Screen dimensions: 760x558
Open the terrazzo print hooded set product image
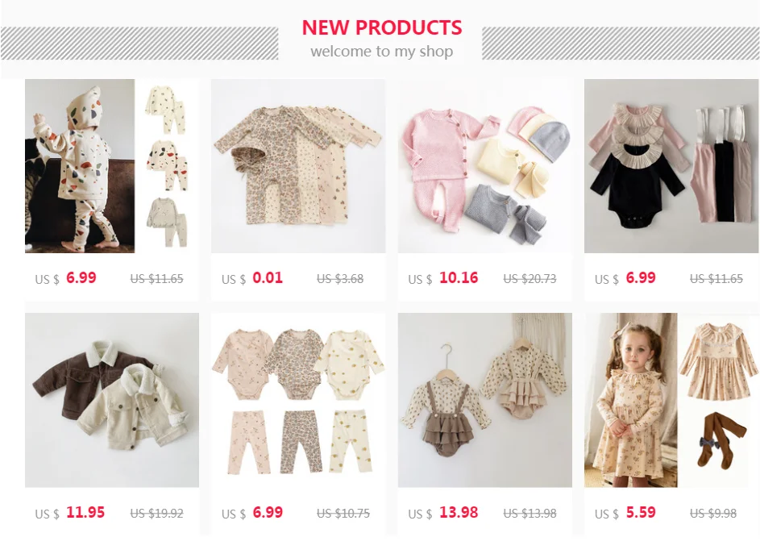pyautogui.click(x=111, y=166)
